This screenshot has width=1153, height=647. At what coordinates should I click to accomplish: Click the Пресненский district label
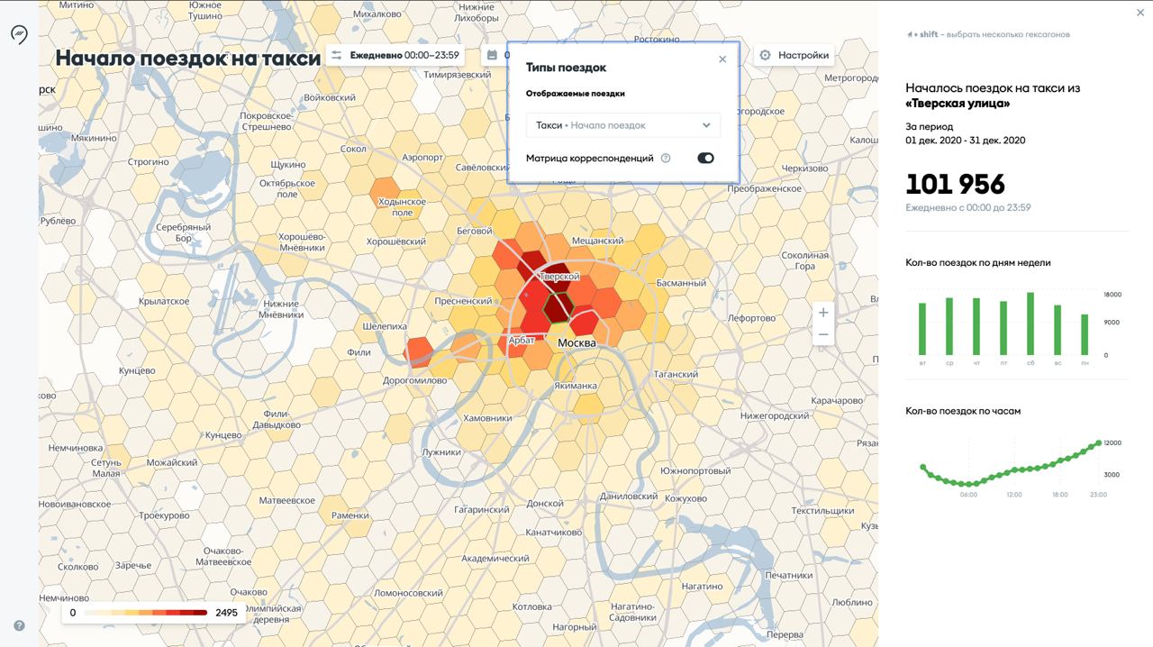tap(464, 302)
